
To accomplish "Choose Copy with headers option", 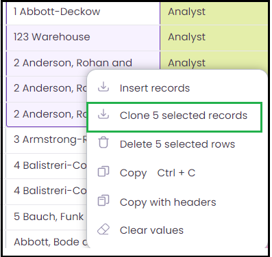I will [x=175, y=202].
